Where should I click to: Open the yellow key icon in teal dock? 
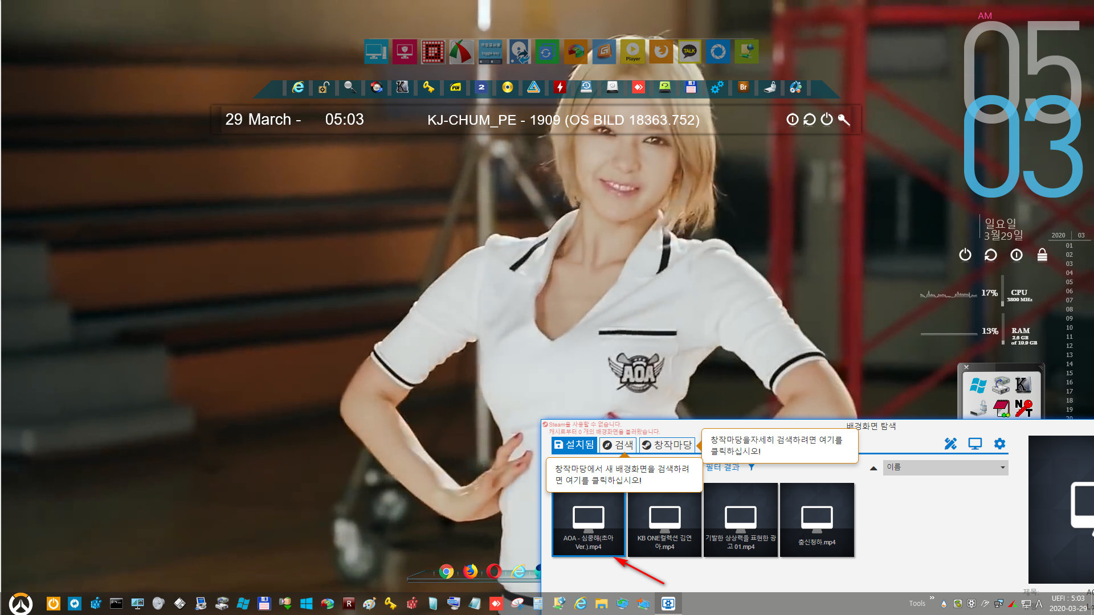428,87
